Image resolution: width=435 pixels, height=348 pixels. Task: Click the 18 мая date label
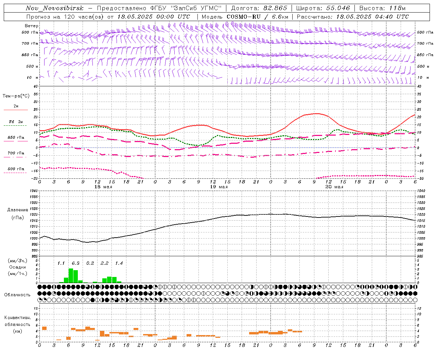[x=103, y=187]
